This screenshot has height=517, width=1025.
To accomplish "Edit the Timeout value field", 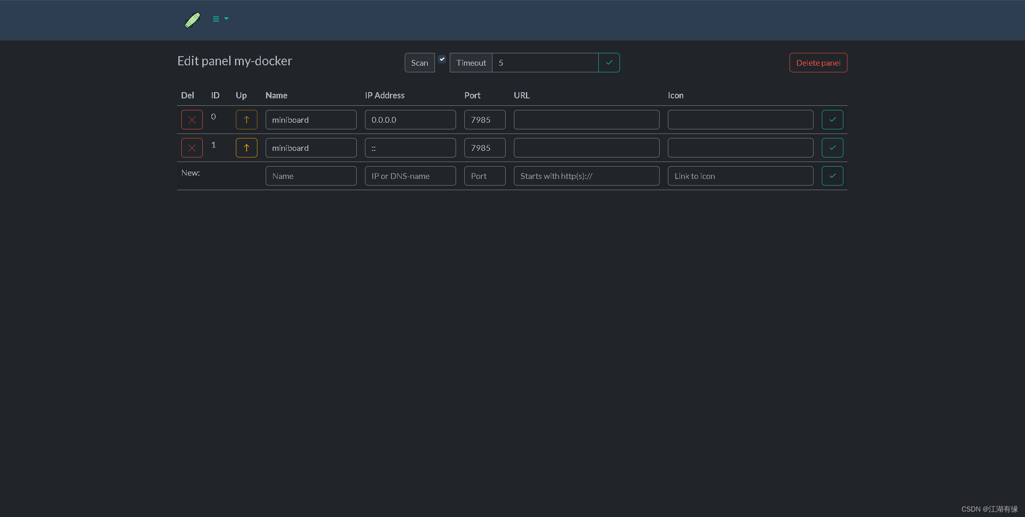I will 545,63.
